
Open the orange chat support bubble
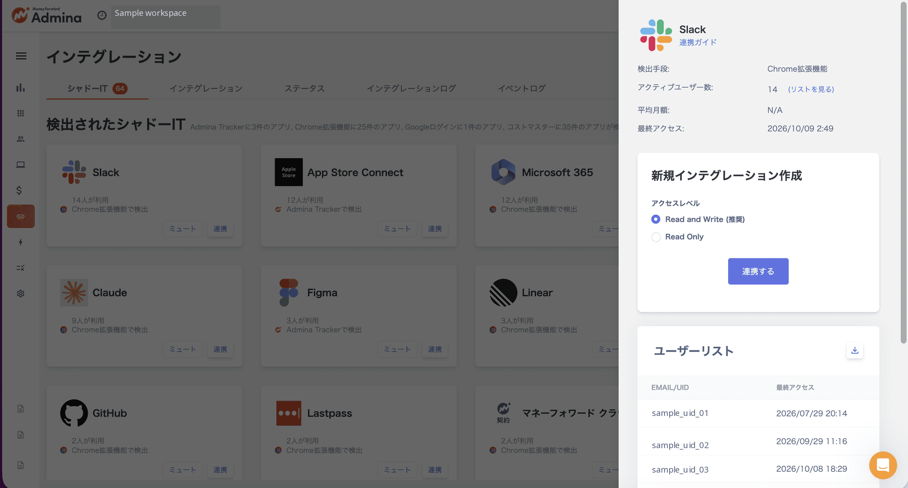[x=883, y=465]
